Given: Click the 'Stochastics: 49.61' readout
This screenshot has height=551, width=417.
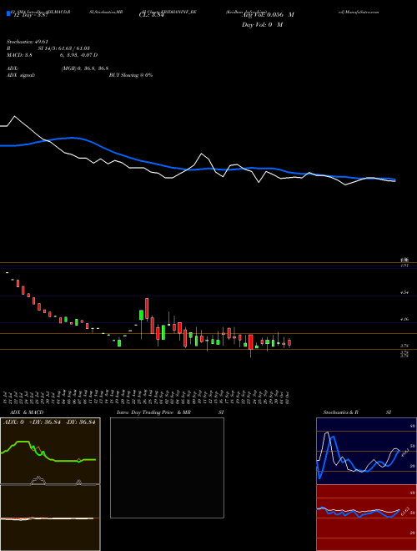Looking at the screenshot, I should (x=28, y=42).
